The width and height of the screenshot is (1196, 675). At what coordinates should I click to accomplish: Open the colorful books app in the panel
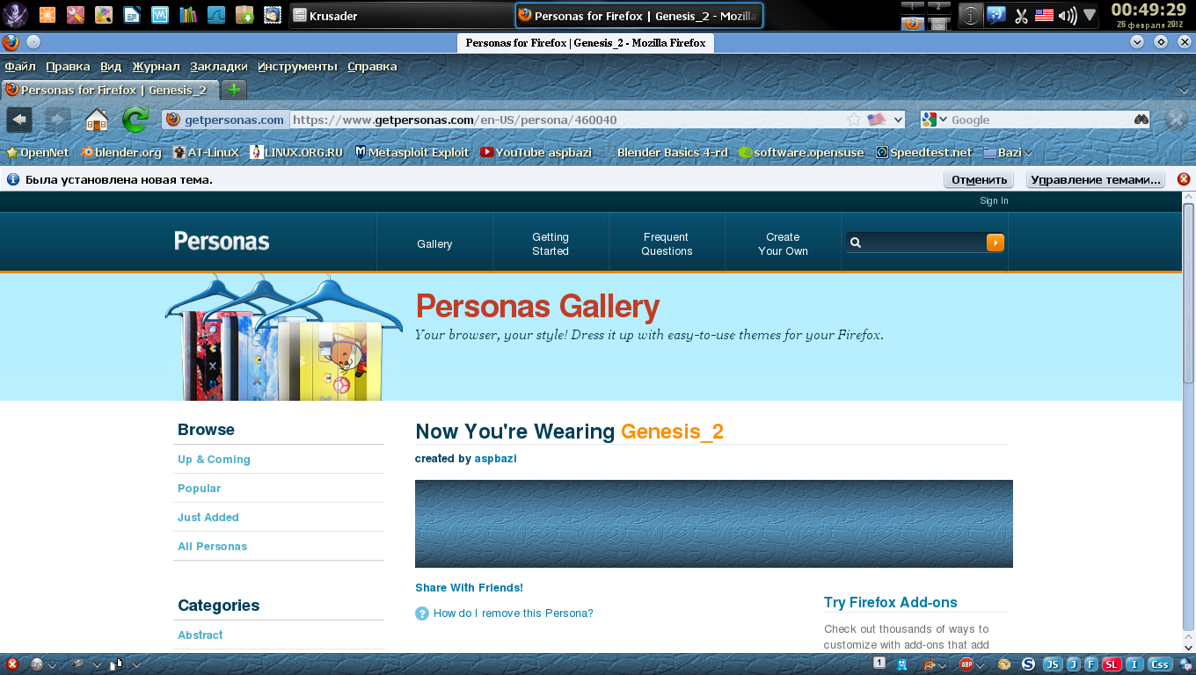(x=188, y=15)
